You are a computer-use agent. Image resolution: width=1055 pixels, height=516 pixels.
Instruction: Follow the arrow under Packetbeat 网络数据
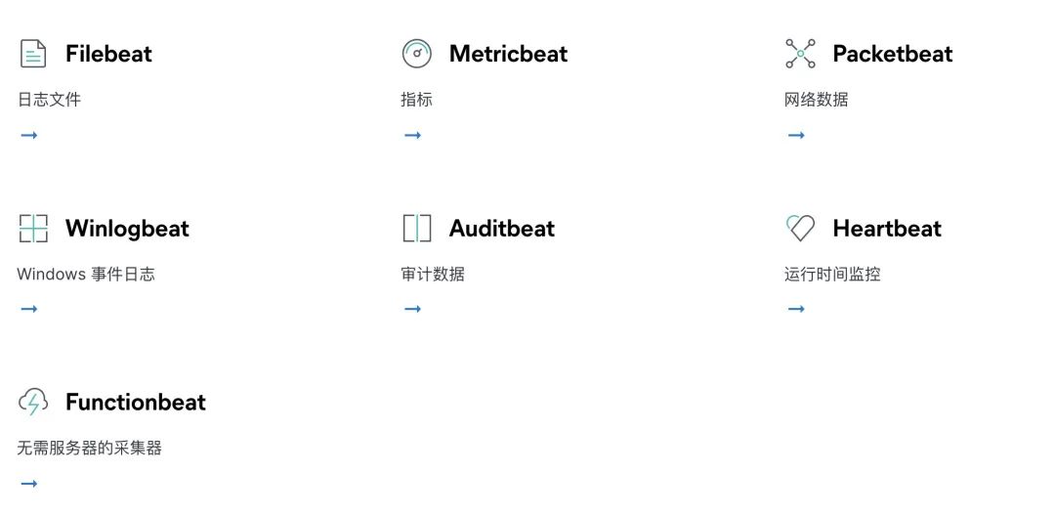(x=796, y=135)
